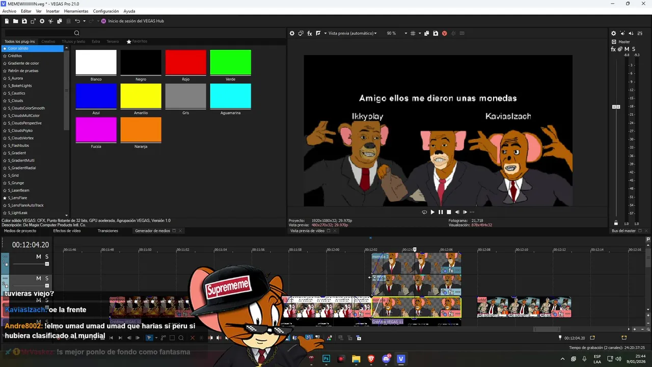Open overlay options dropdown next to grid
The height and width of the screenshot is (367, 652).
point(420,33)
